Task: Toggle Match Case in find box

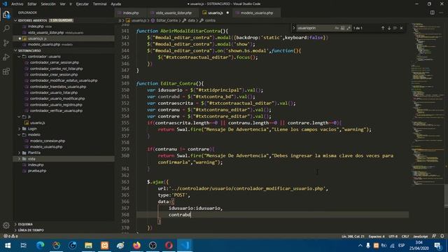Action: [x=337, y=28]
